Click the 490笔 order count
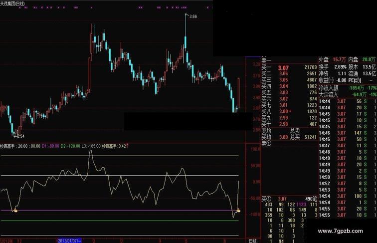The image size is (377, 243). pyautogui.click(x=311, y=199)
